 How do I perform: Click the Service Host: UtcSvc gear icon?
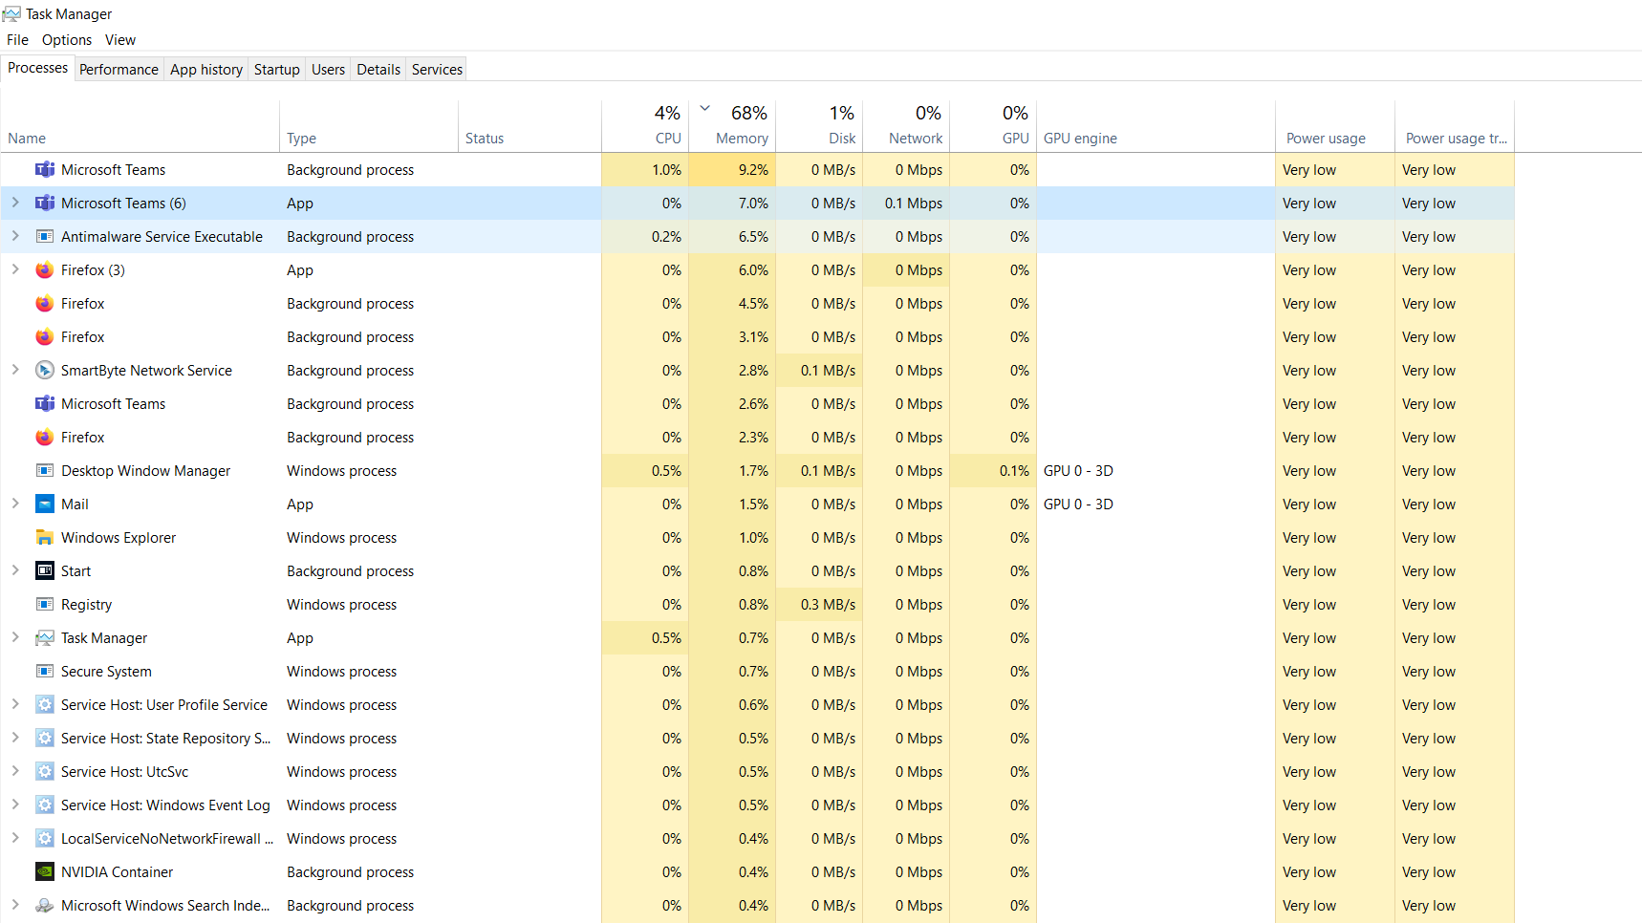[x=45, y=772]
